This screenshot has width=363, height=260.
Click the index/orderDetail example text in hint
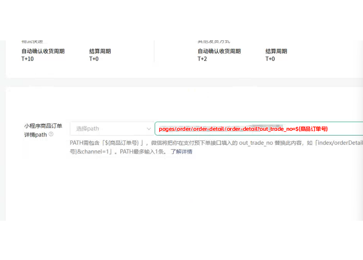343,143
